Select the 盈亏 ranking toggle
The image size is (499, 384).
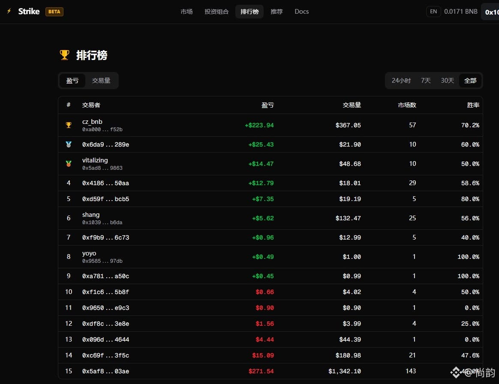pyautogui.click(x=72, y=81)
